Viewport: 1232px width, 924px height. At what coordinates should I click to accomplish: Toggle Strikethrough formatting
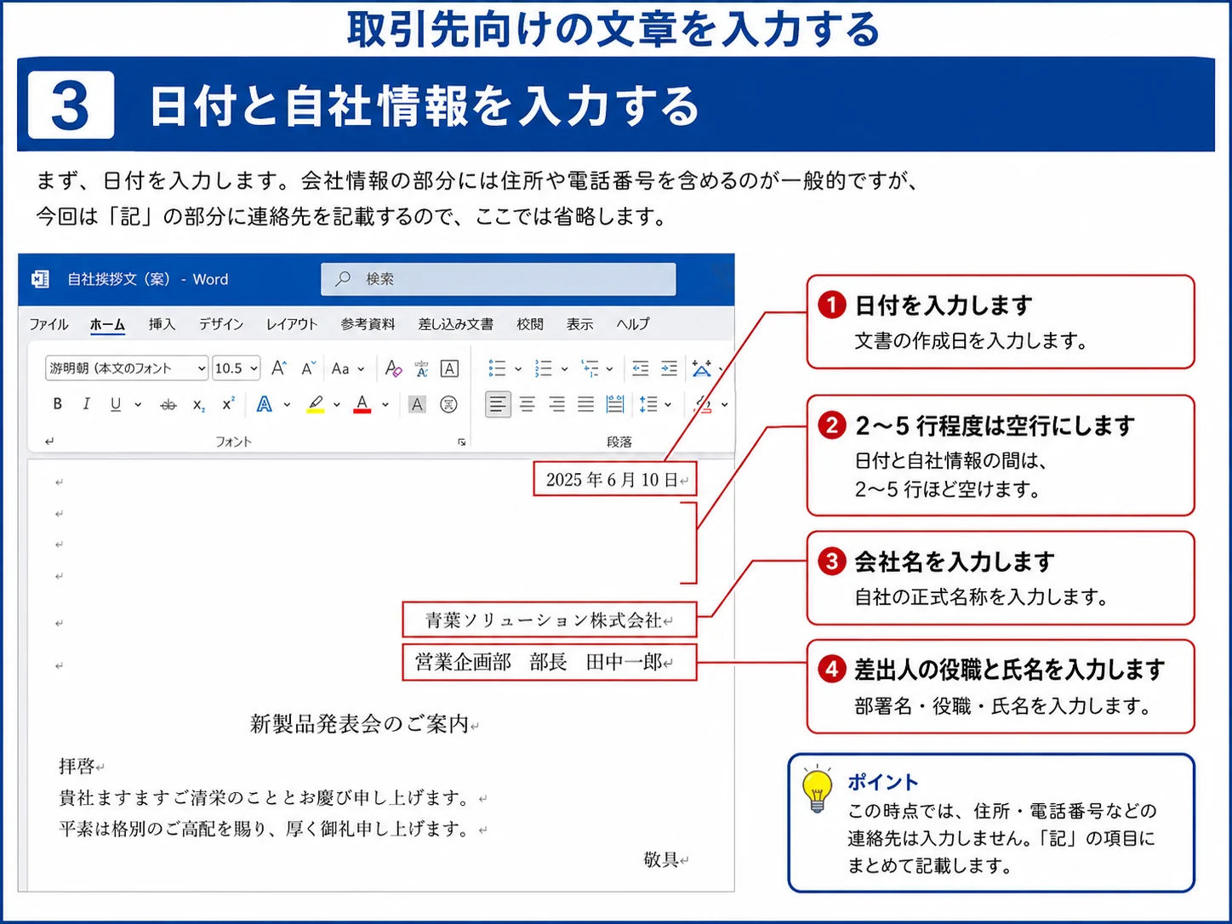point(168,405)
